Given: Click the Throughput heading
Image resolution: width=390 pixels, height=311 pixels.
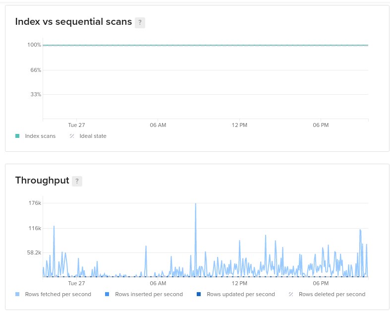Looking at the screenshot, I should click(x=42, y=181).
